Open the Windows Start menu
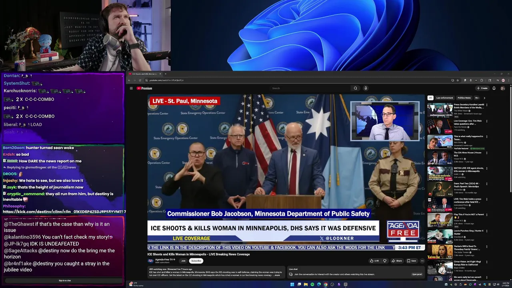The image size is (512, 288). click(x=292, y=284)
